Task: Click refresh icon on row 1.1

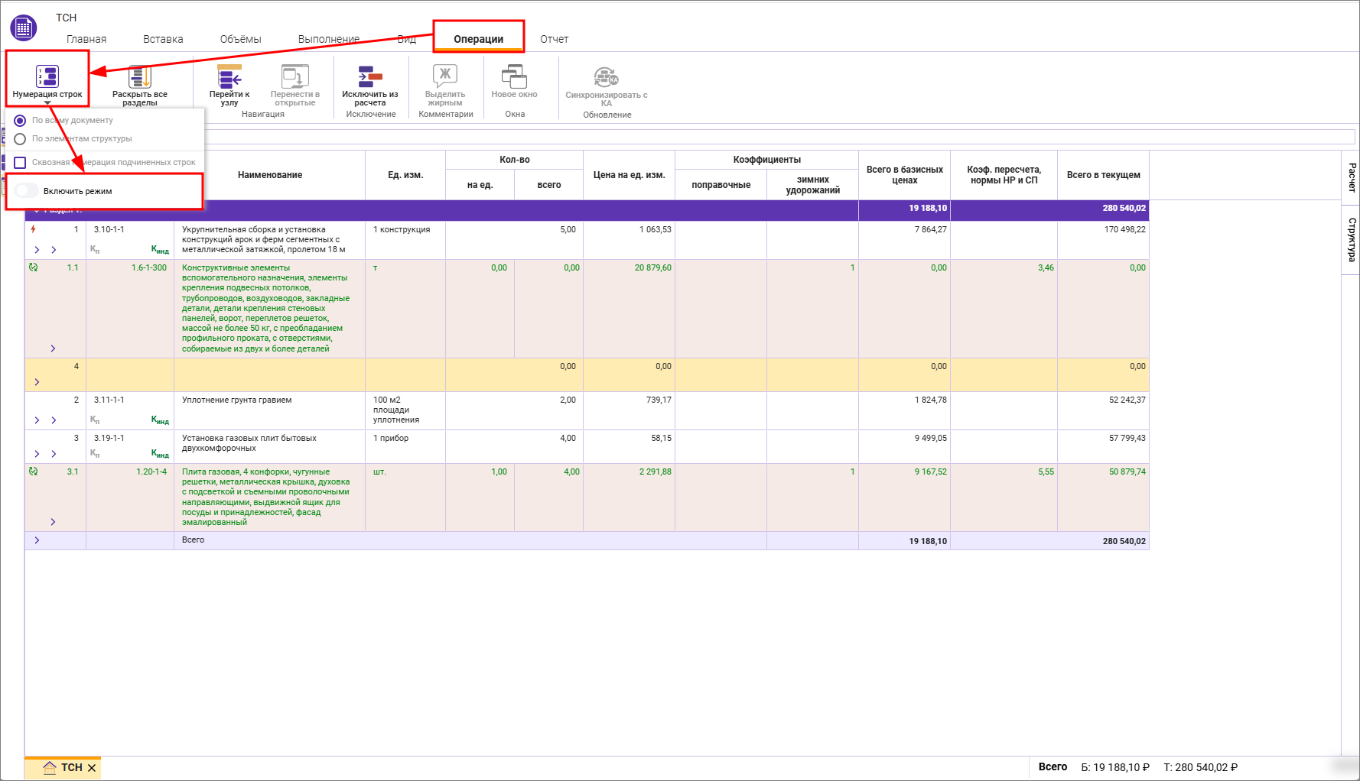Action: click(x=33, y=267)
